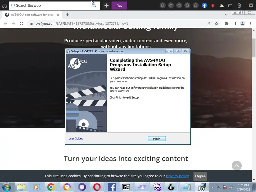Select the AVS4YOU best software tab

32,15
